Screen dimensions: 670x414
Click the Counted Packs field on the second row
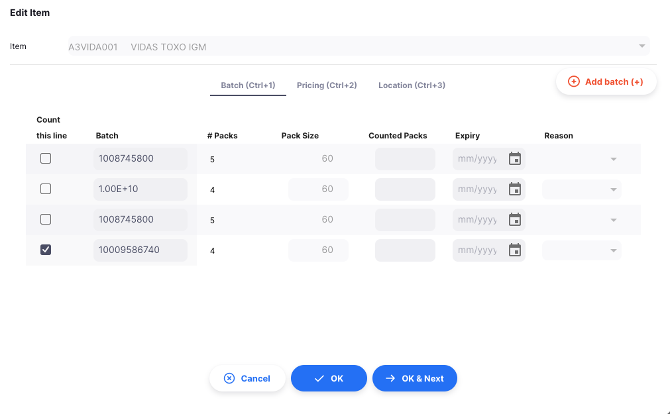405,189
